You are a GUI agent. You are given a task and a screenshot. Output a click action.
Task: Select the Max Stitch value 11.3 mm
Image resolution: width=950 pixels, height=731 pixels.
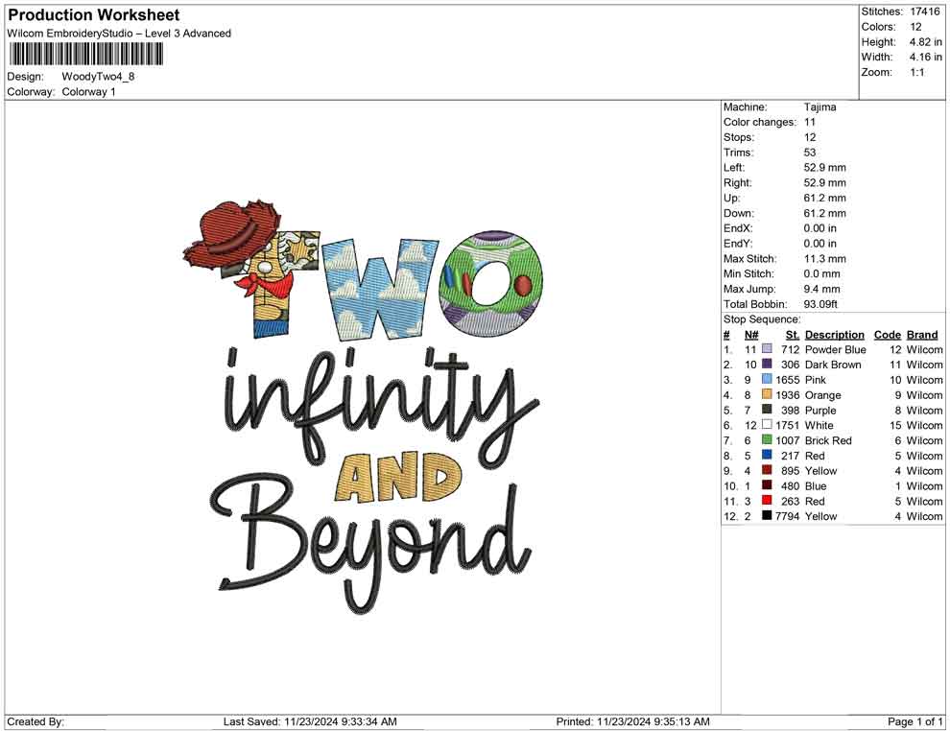[x=825, y=259]
